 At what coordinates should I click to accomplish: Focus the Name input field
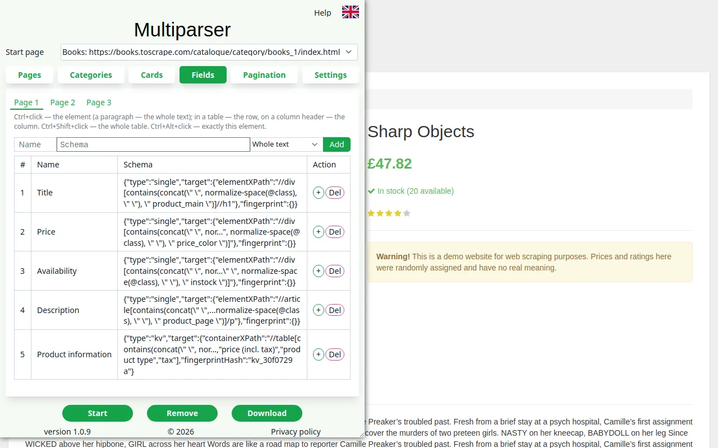[x=35, y=144]
